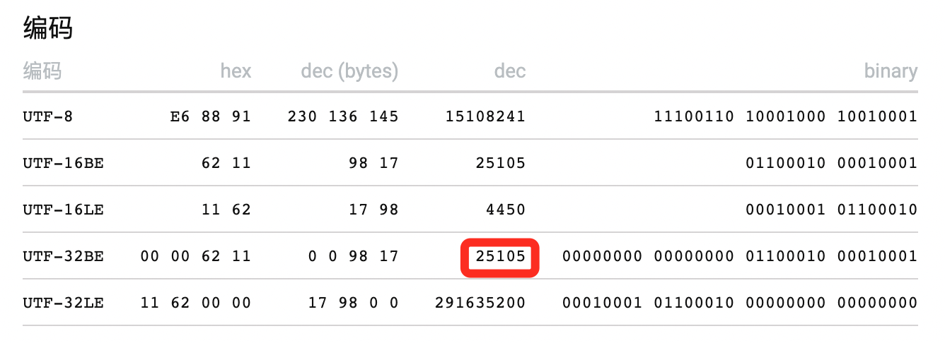The image size is (945, 343).
Task: Click decimal 25105 in UTF-32BE row
Action: pyautogui.click(x=501, y=256)
